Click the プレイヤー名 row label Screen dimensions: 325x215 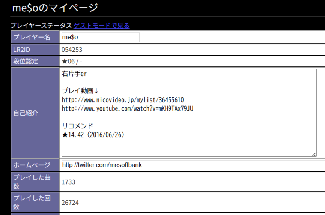(x=35, y=37)
